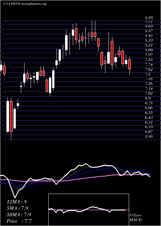The height and width of the screenshot is (226, 161).
Task: Click the 6.55 price axis label
Action: click(x=149, y=113)
